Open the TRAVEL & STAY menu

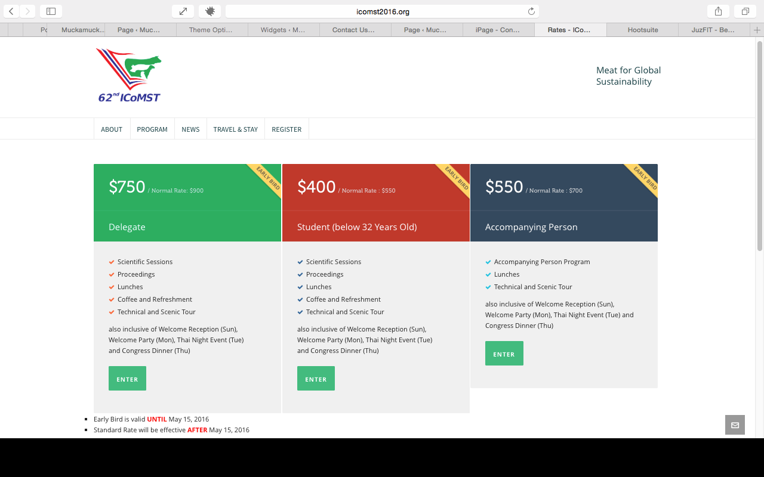236,129
